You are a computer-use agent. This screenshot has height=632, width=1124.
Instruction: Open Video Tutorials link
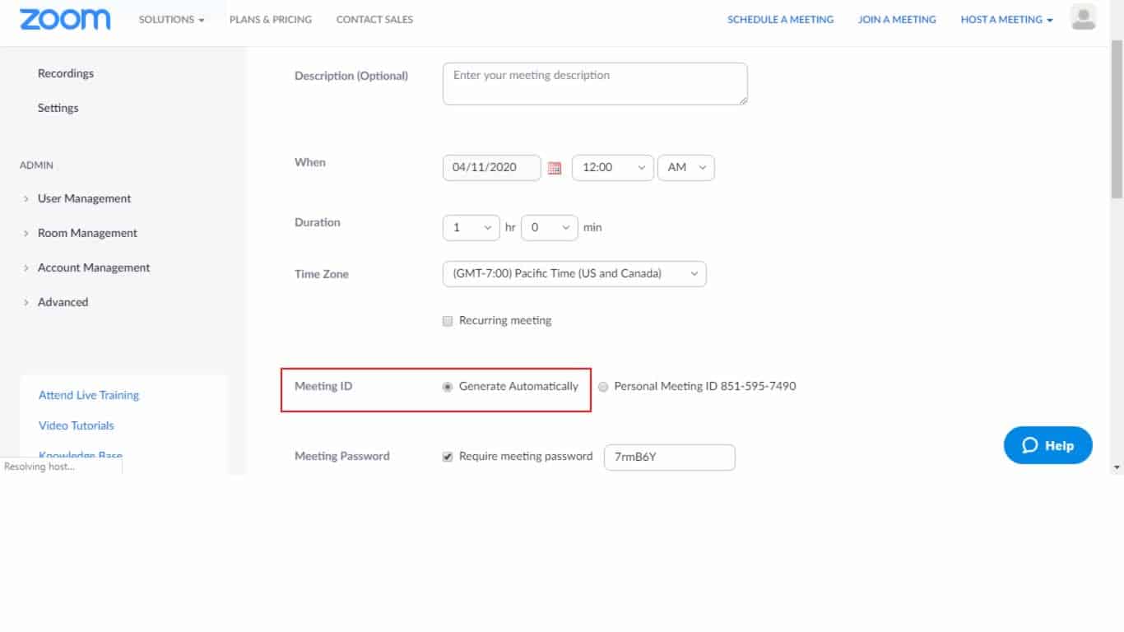[77, 425]
